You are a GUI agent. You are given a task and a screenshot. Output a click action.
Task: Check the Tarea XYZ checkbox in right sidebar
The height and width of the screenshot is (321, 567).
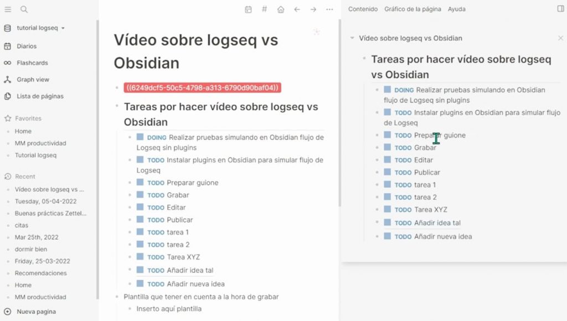[387, 209]
